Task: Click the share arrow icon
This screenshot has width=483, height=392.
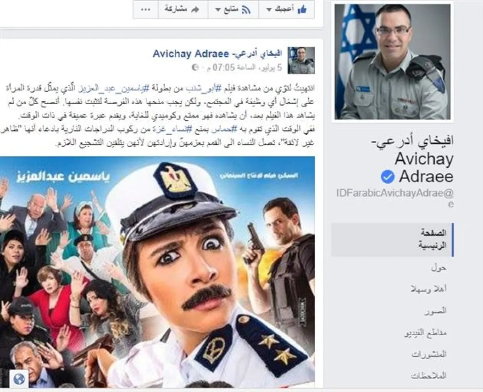Action: point(195,10)
